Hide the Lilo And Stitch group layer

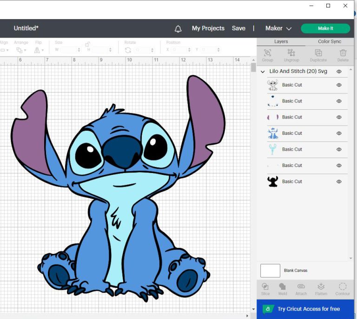pos(339,72)
